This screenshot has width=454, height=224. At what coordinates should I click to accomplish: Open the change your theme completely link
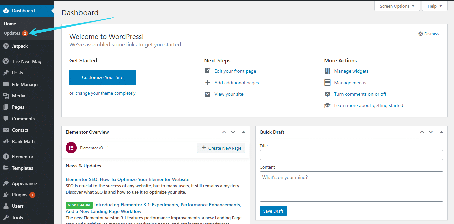pyautogui.click(x=105, y=93)
